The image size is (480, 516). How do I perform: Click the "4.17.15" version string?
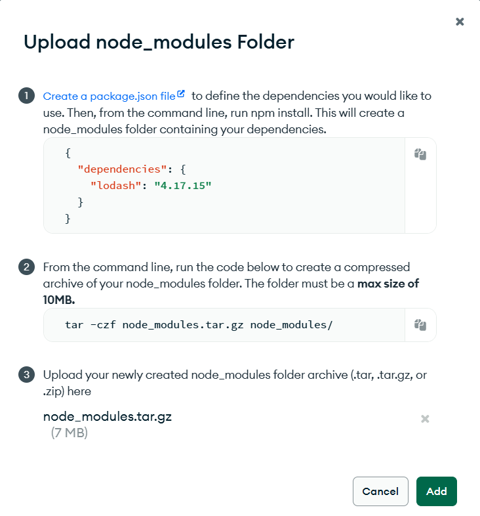point(183,185)
